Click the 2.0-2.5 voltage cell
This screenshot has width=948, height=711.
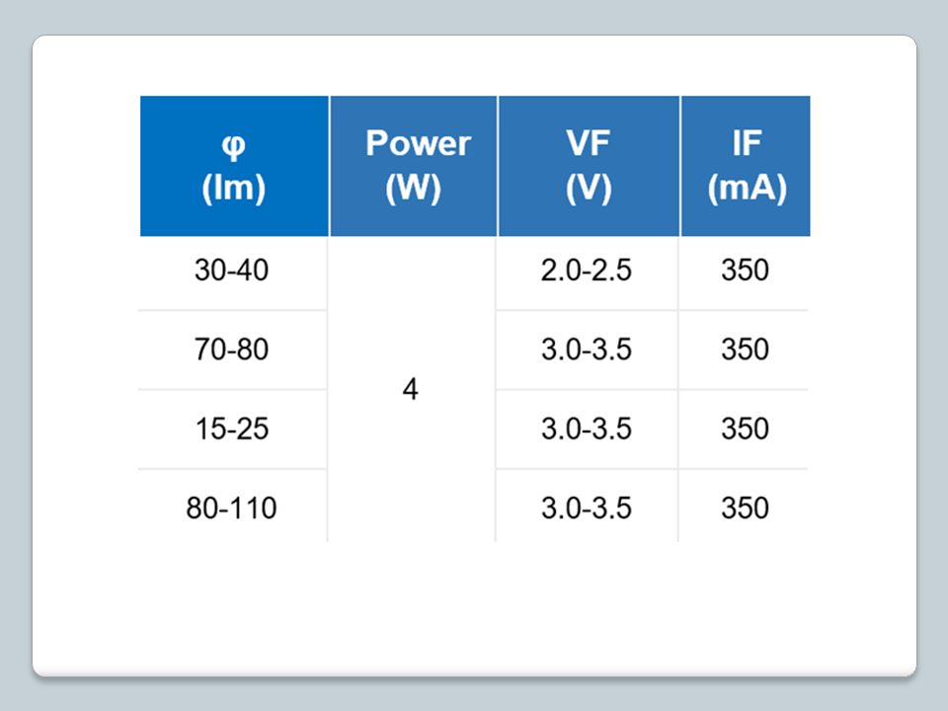587,271
